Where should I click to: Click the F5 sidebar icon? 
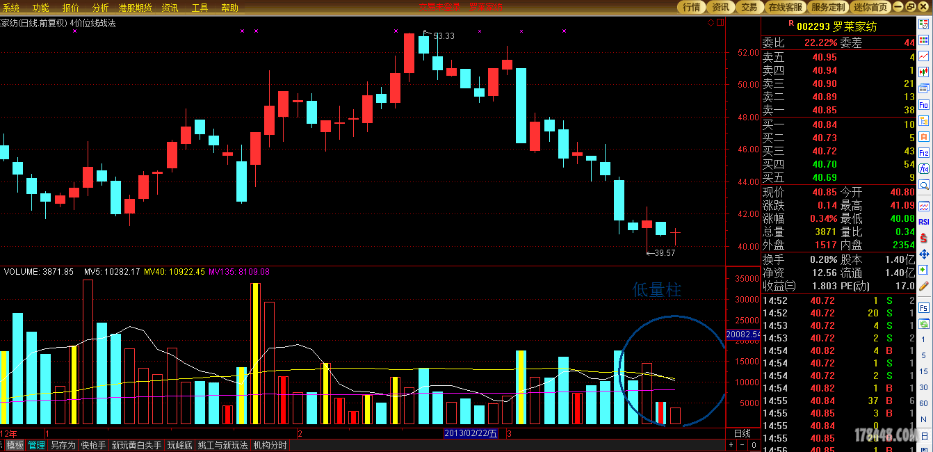pos(924,307)
